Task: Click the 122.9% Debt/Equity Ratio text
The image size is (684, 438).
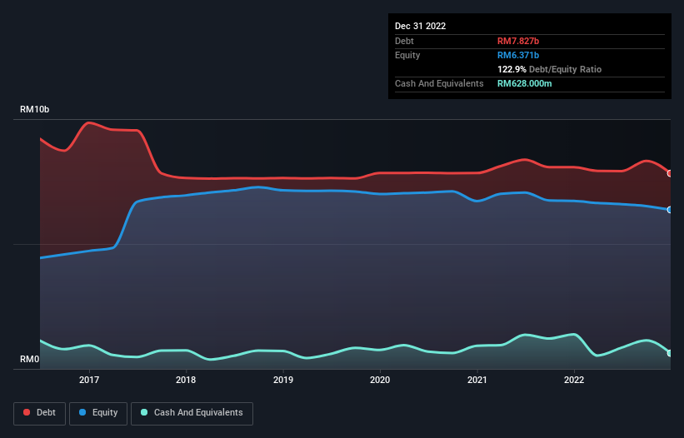Action: coord(549,69)
